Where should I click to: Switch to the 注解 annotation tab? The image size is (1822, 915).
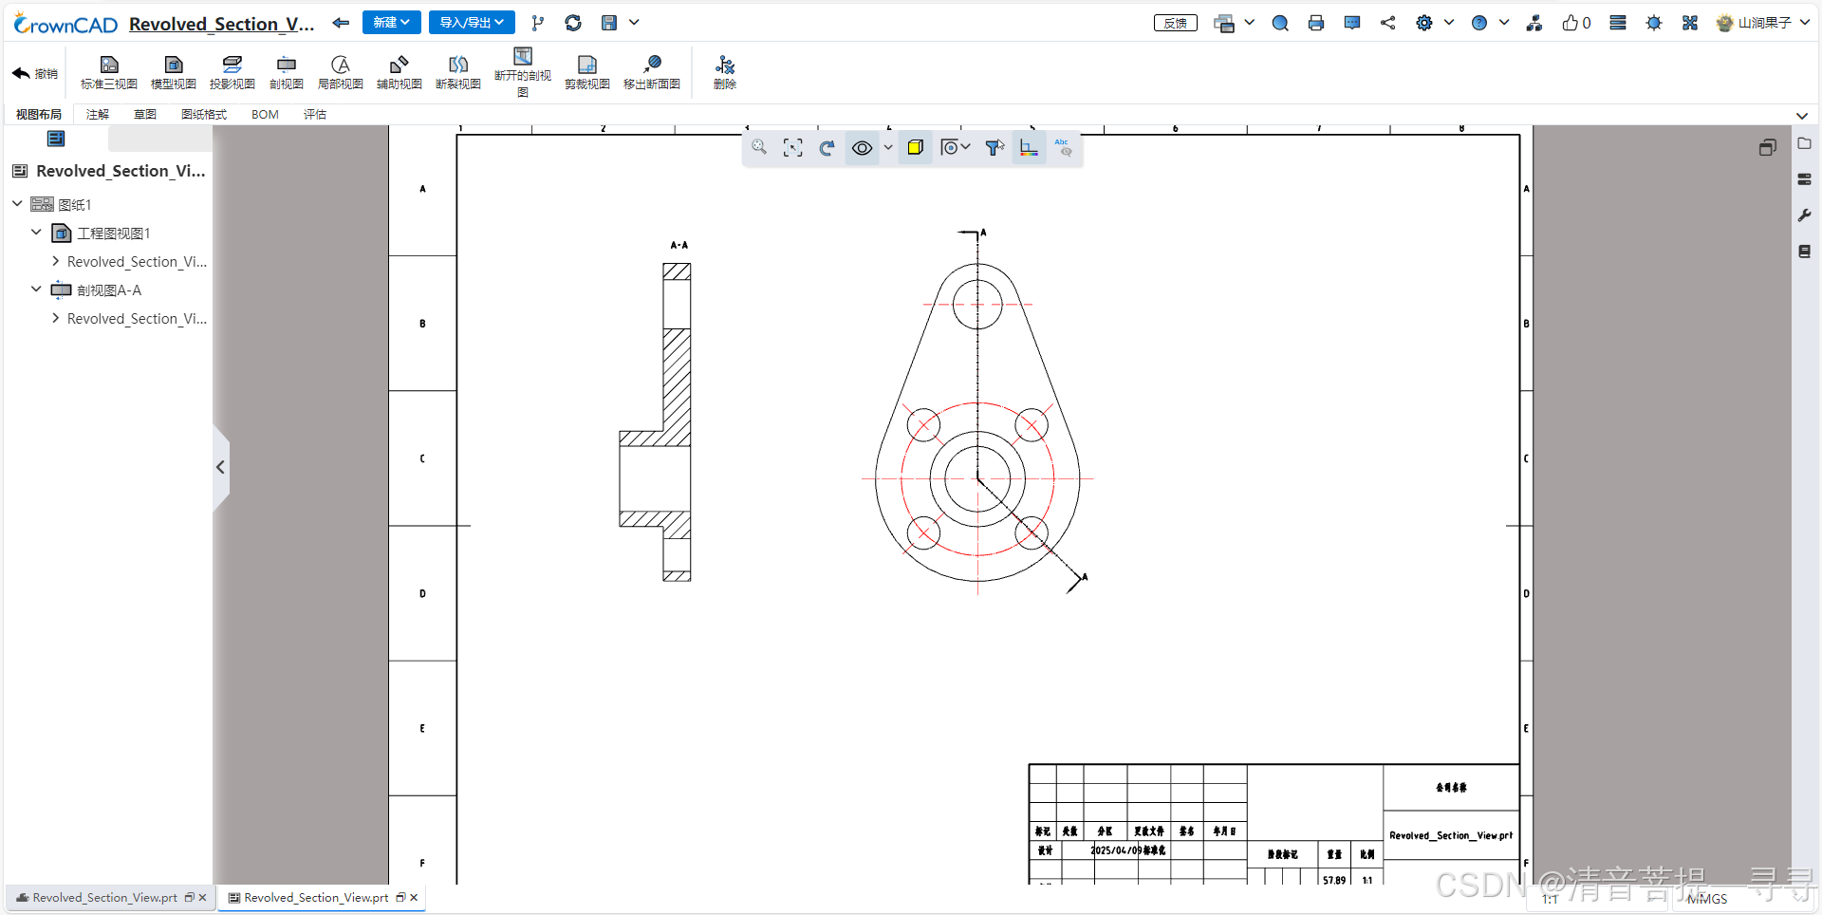pos(98,114)
